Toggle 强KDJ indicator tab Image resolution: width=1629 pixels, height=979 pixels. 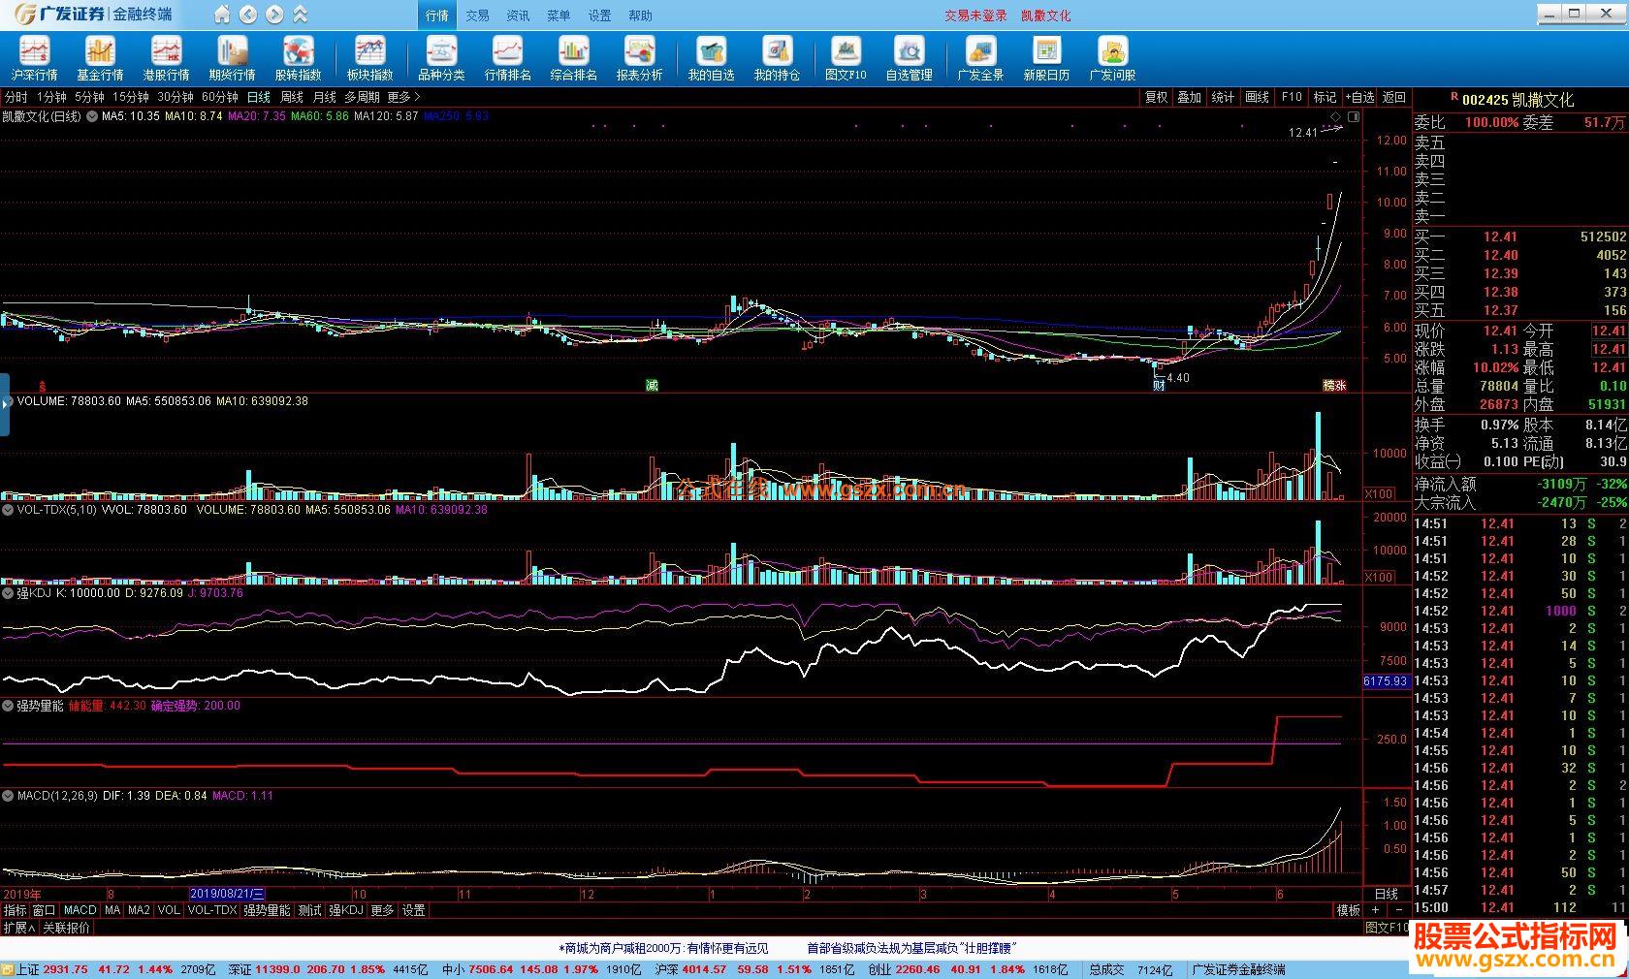click(x=345, y=910)
